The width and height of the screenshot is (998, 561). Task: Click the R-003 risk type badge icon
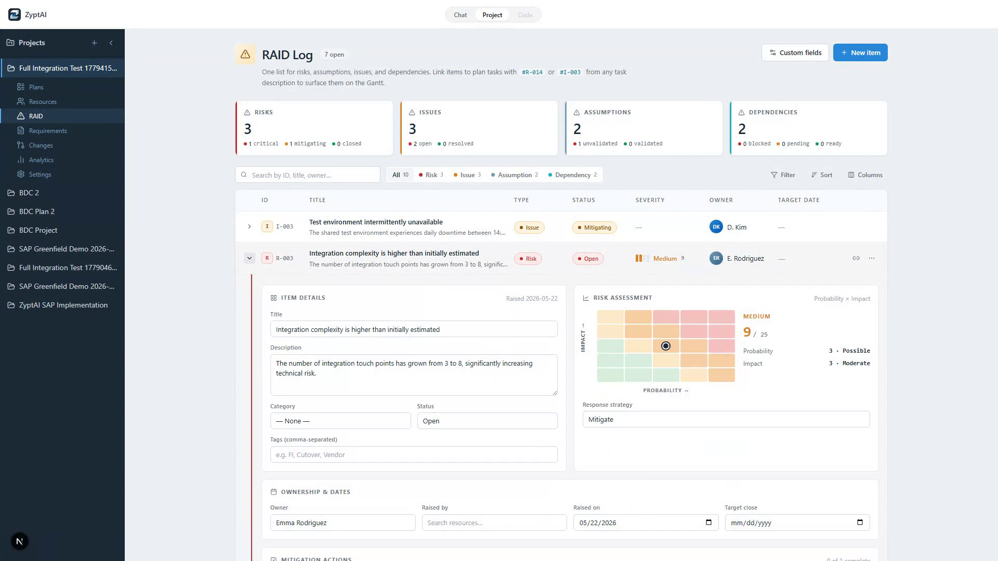point(267,258)
